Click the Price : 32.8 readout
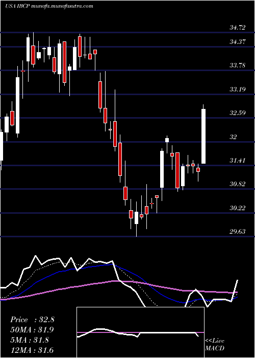This screenshot has height=358, width=255. click(32, 320)
